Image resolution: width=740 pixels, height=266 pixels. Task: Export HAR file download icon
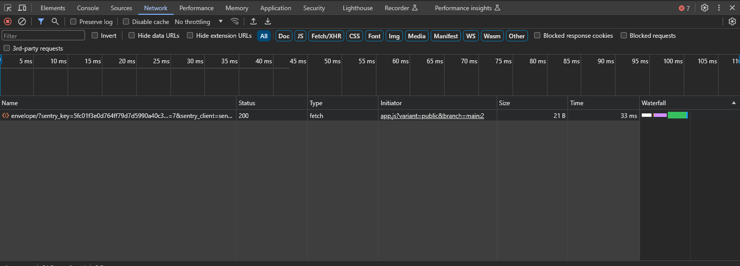pos(267,21)
